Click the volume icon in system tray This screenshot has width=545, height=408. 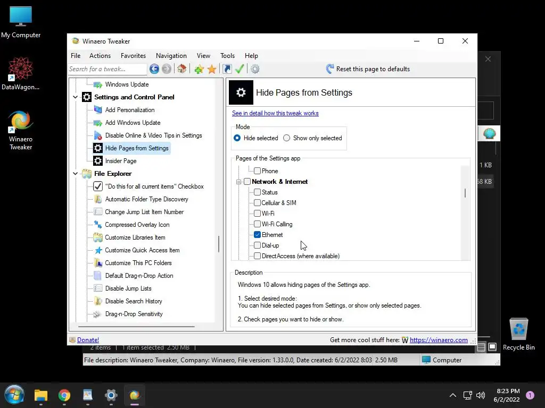(481, 395)
